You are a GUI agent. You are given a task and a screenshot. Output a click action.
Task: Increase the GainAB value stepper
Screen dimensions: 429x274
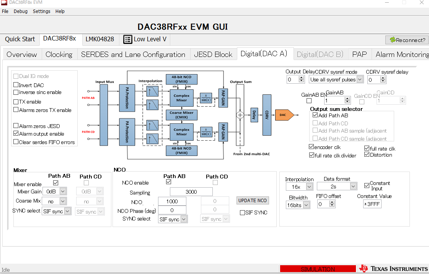pyautogui.click(x=347, y=99)
